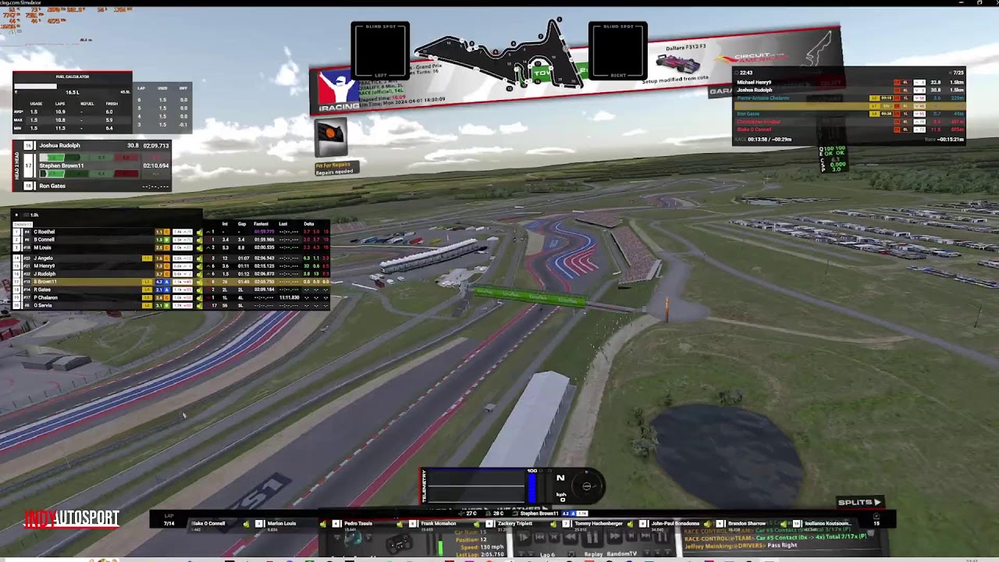This screenshot has width=999, height=562.
Task: Select highlighted S Brown11 standings row
Action: tap(170, 282)
